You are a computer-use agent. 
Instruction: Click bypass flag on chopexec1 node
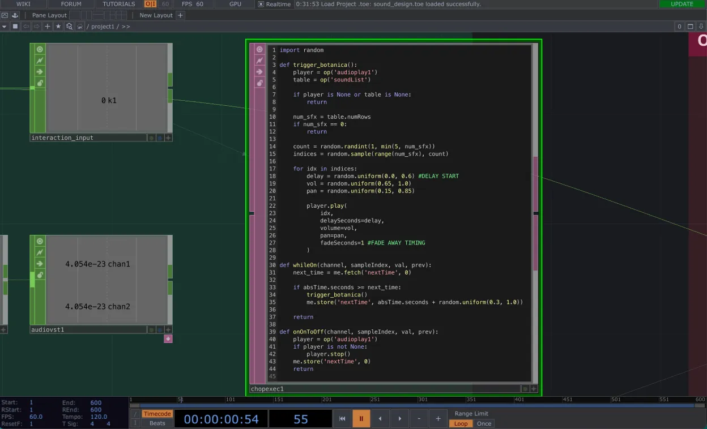pos(260,61)
